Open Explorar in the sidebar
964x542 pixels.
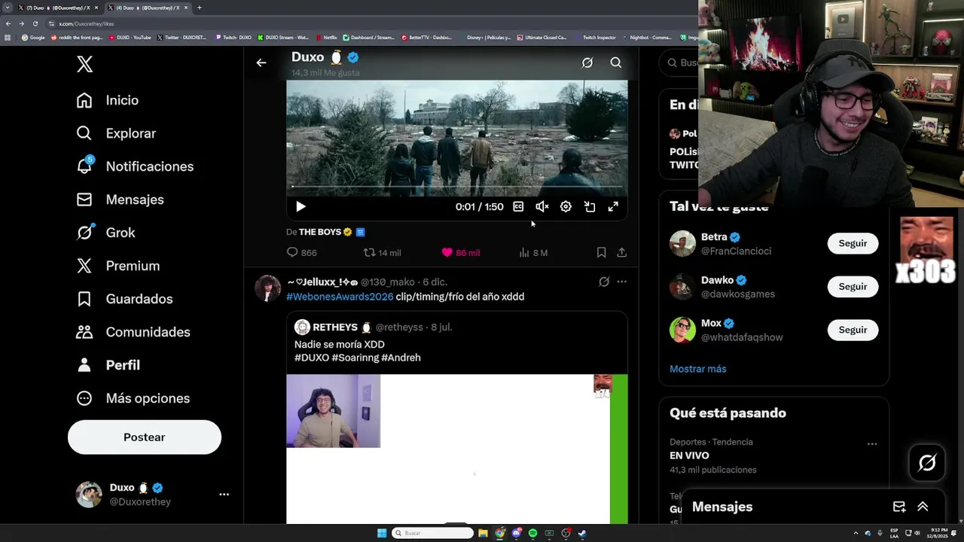tap(116, 133)
